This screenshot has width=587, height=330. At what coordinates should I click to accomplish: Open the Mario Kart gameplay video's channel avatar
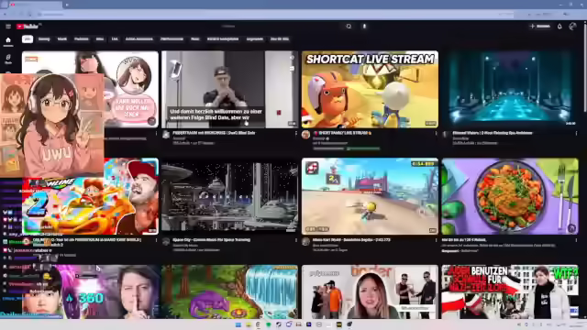pyautogui.click(x=305, y=242)
